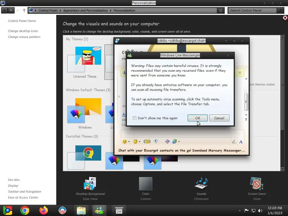The image size is (288, 216).
Task: Open Desktop Background Slide Show settings
Action: point(90,189)
